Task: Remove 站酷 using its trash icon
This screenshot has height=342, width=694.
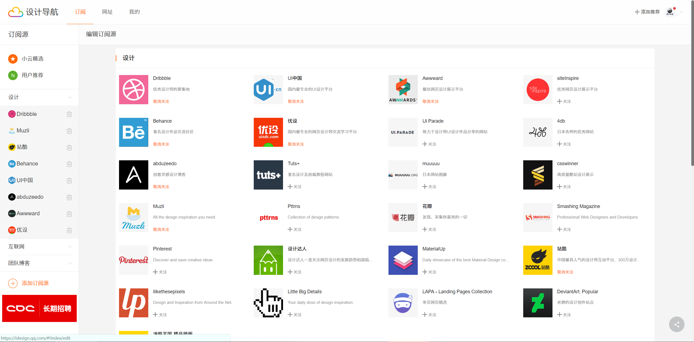Action: tap(69, 148)
